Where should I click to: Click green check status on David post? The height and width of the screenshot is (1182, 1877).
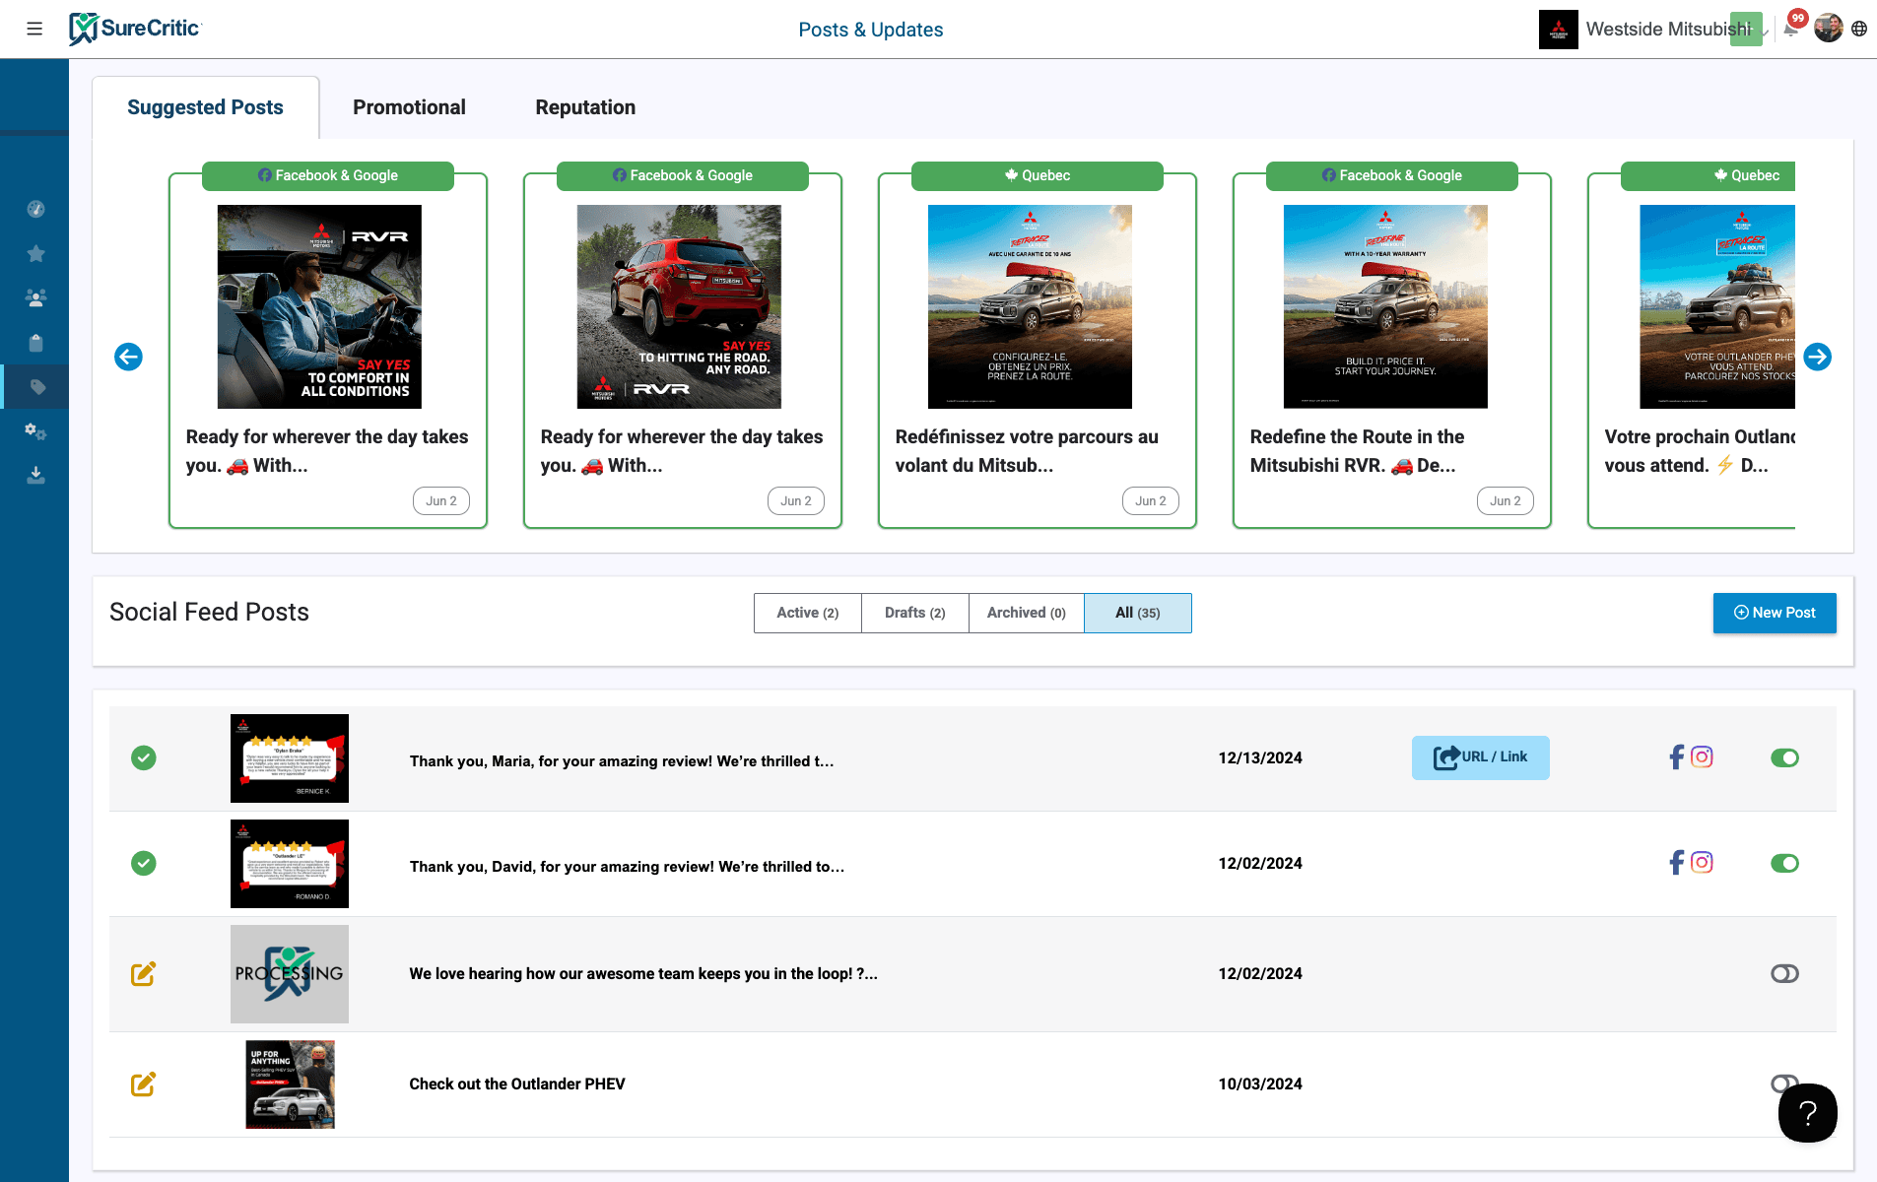tap(144, 863)
